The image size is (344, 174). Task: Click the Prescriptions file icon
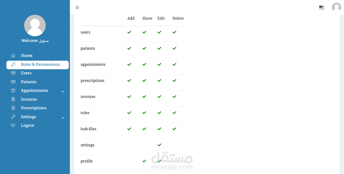click(x=13, y=108)
